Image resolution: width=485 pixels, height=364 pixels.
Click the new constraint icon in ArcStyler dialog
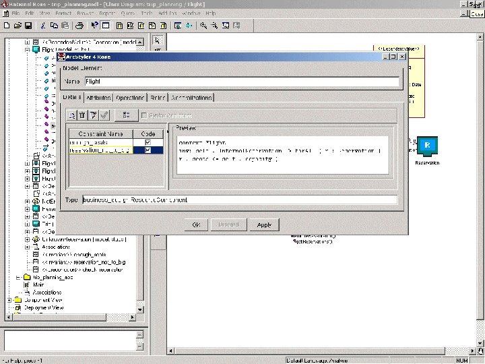coord(72,115)
